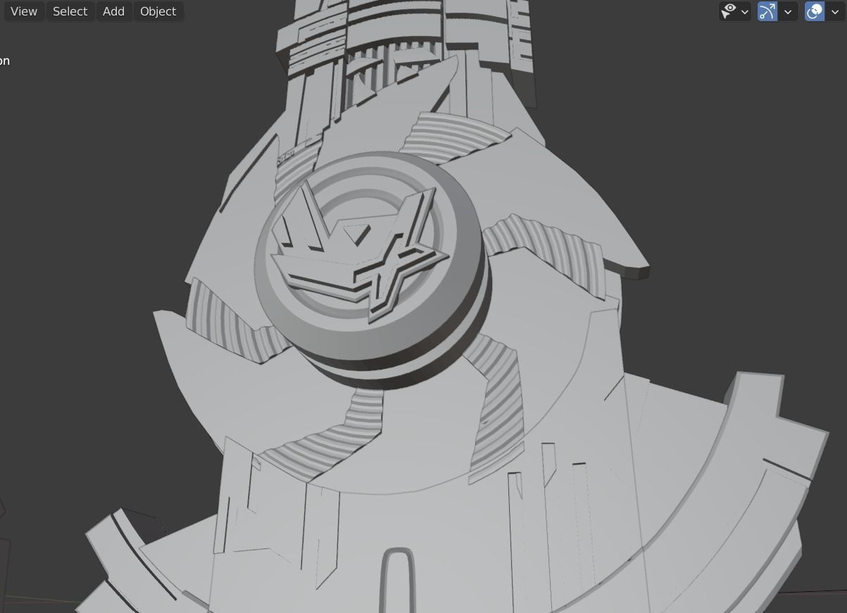Open the Select menu

coord(70,11)
